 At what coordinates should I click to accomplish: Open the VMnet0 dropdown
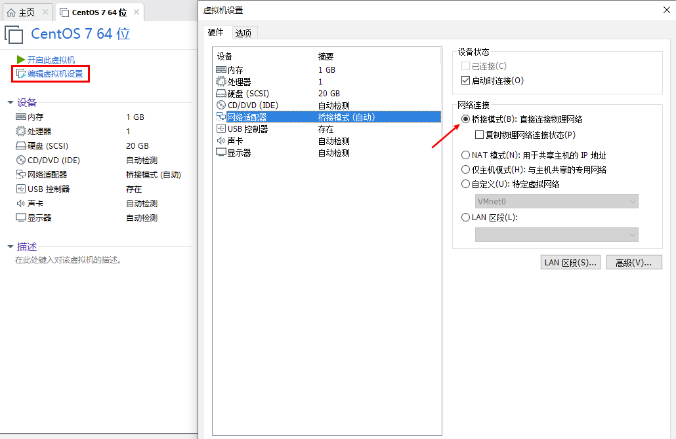click(x=557, y=201)
